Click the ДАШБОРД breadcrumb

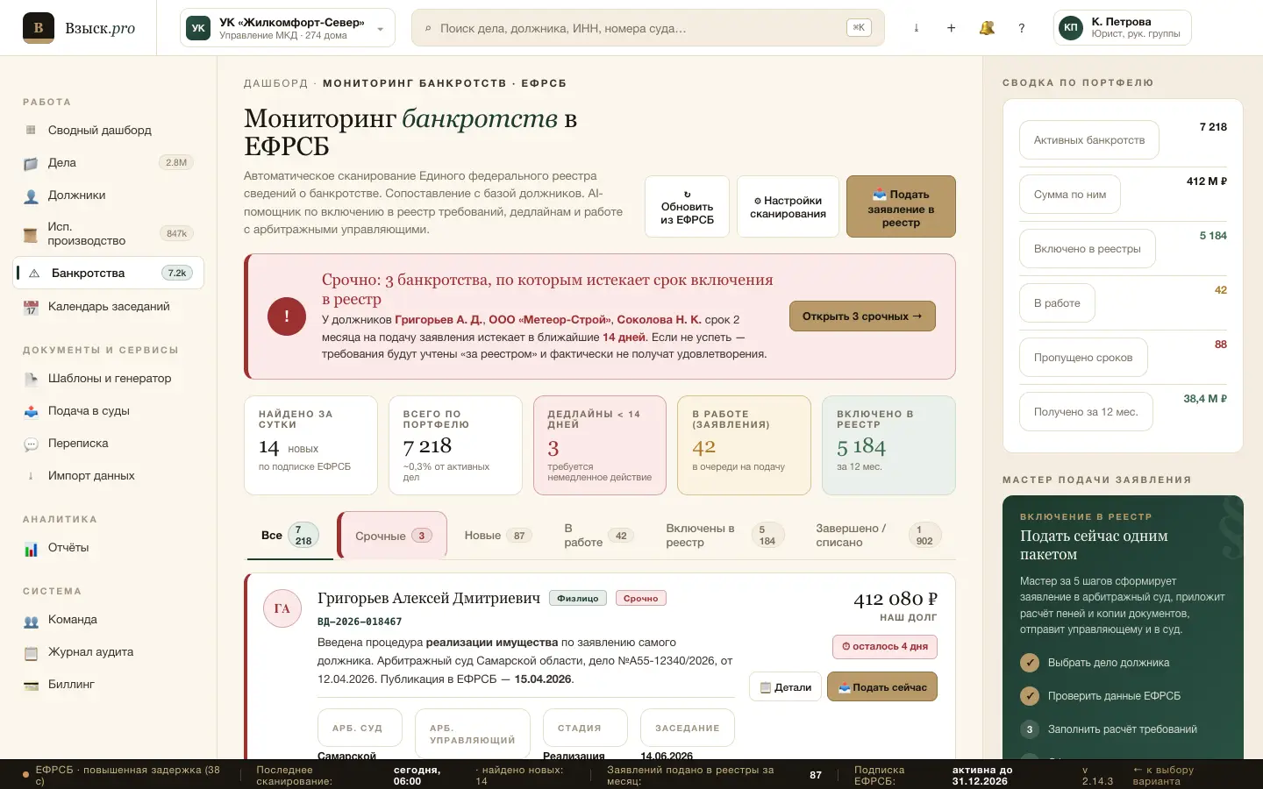pos(276,83)
